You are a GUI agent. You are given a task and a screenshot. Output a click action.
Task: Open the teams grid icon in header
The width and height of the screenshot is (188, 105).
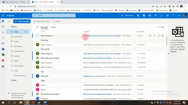[138, 15]
